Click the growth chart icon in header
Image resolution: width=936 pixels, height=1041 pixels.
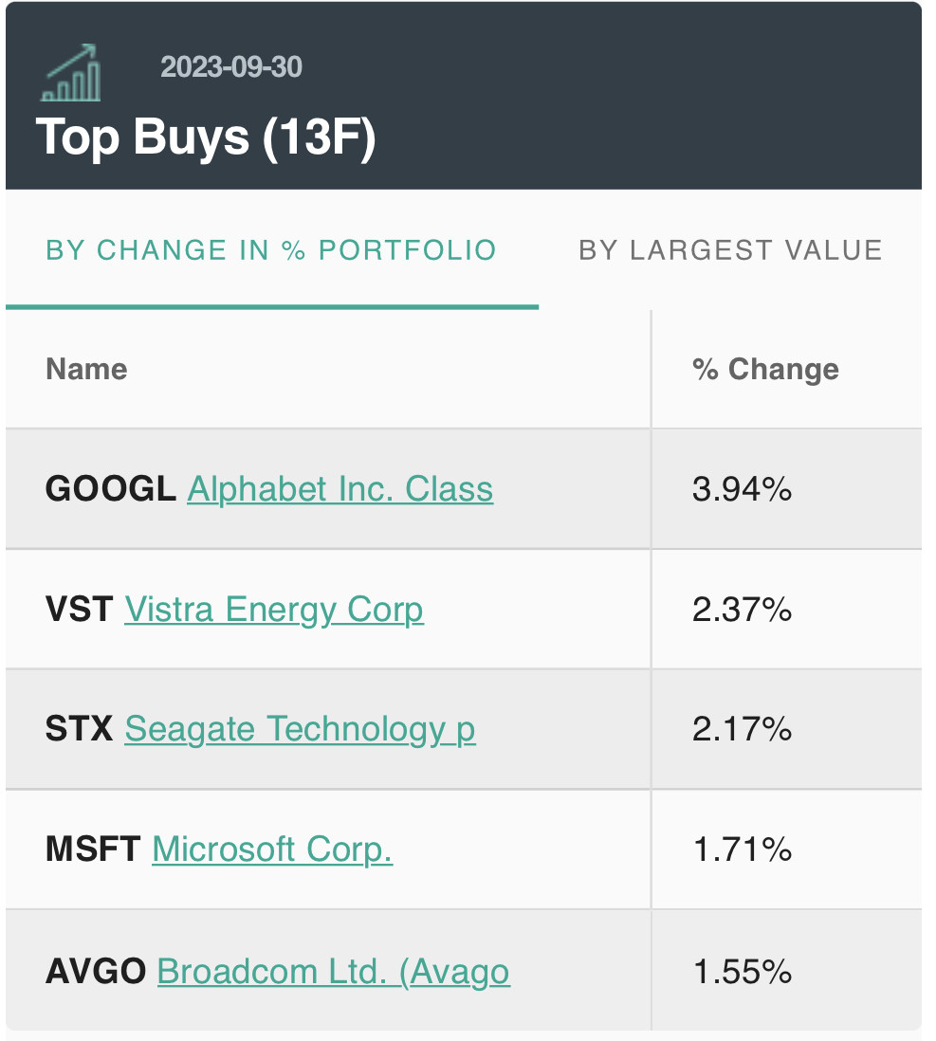click(71, 73)
